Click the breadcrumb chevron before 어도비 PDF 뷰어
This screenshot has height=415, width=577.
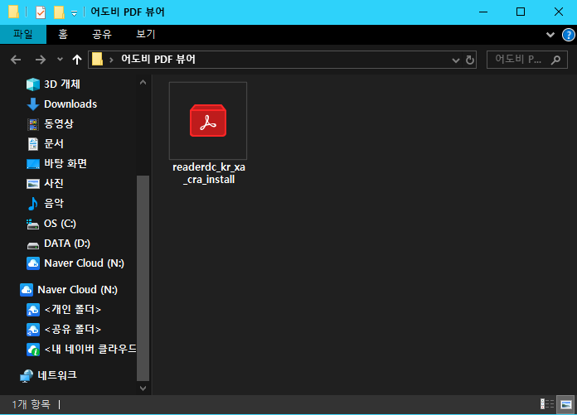coord(111,60)
